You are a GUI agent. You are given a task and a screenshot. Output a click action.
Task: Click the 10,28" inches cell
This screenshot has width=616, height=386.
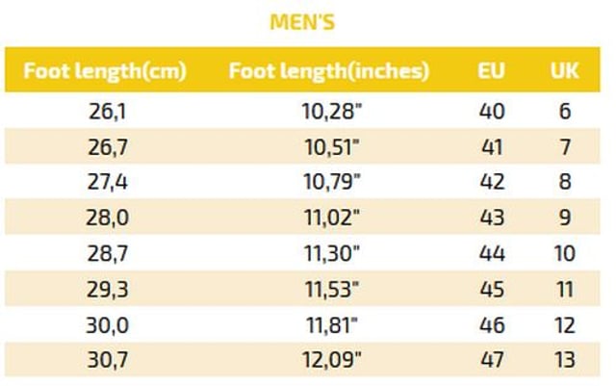[x=331, y=112]
